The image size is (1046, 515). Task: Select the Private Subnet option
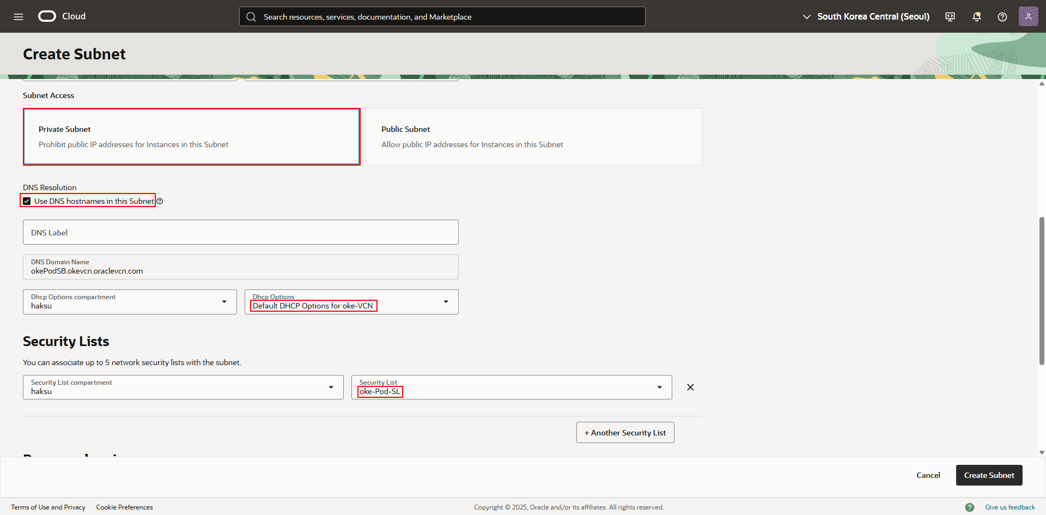click(x=191, y=137)
